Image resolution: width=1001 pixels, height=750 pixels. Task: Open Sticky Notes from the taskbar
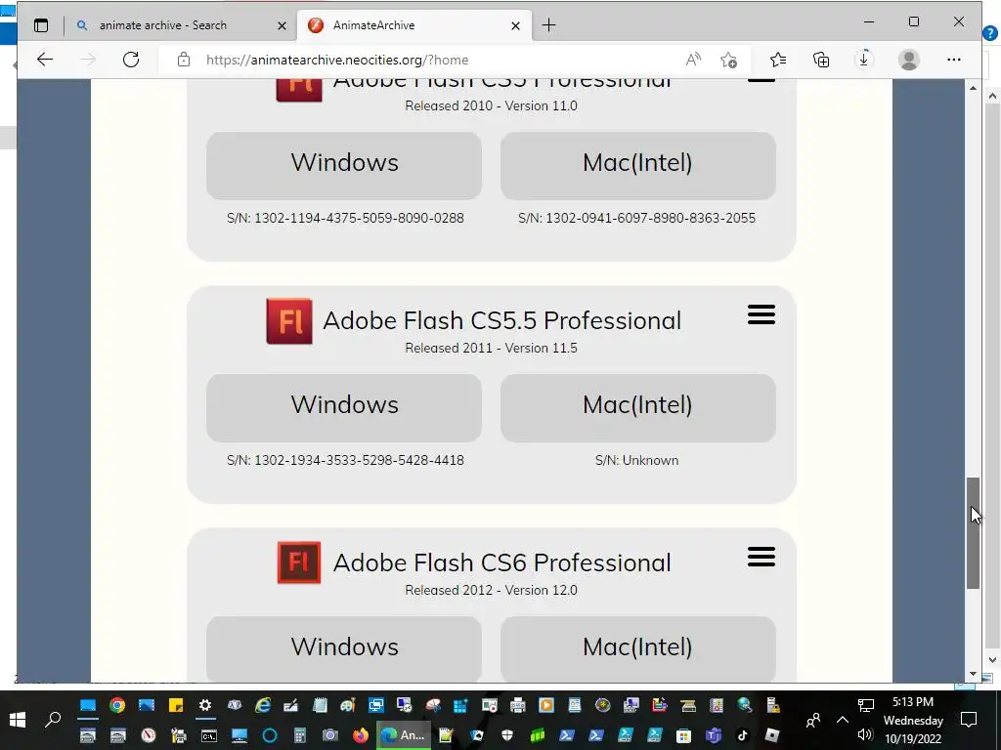tap(176, 705)
